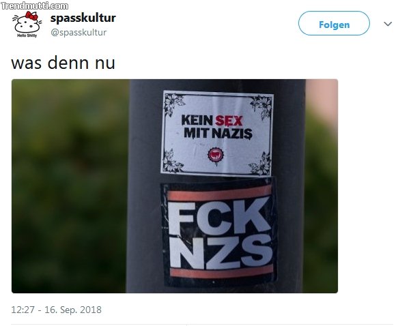Screen dimensions: 398x326
Task: Open the Hello Shitty cat avatar
Action: tap(27, 25)
